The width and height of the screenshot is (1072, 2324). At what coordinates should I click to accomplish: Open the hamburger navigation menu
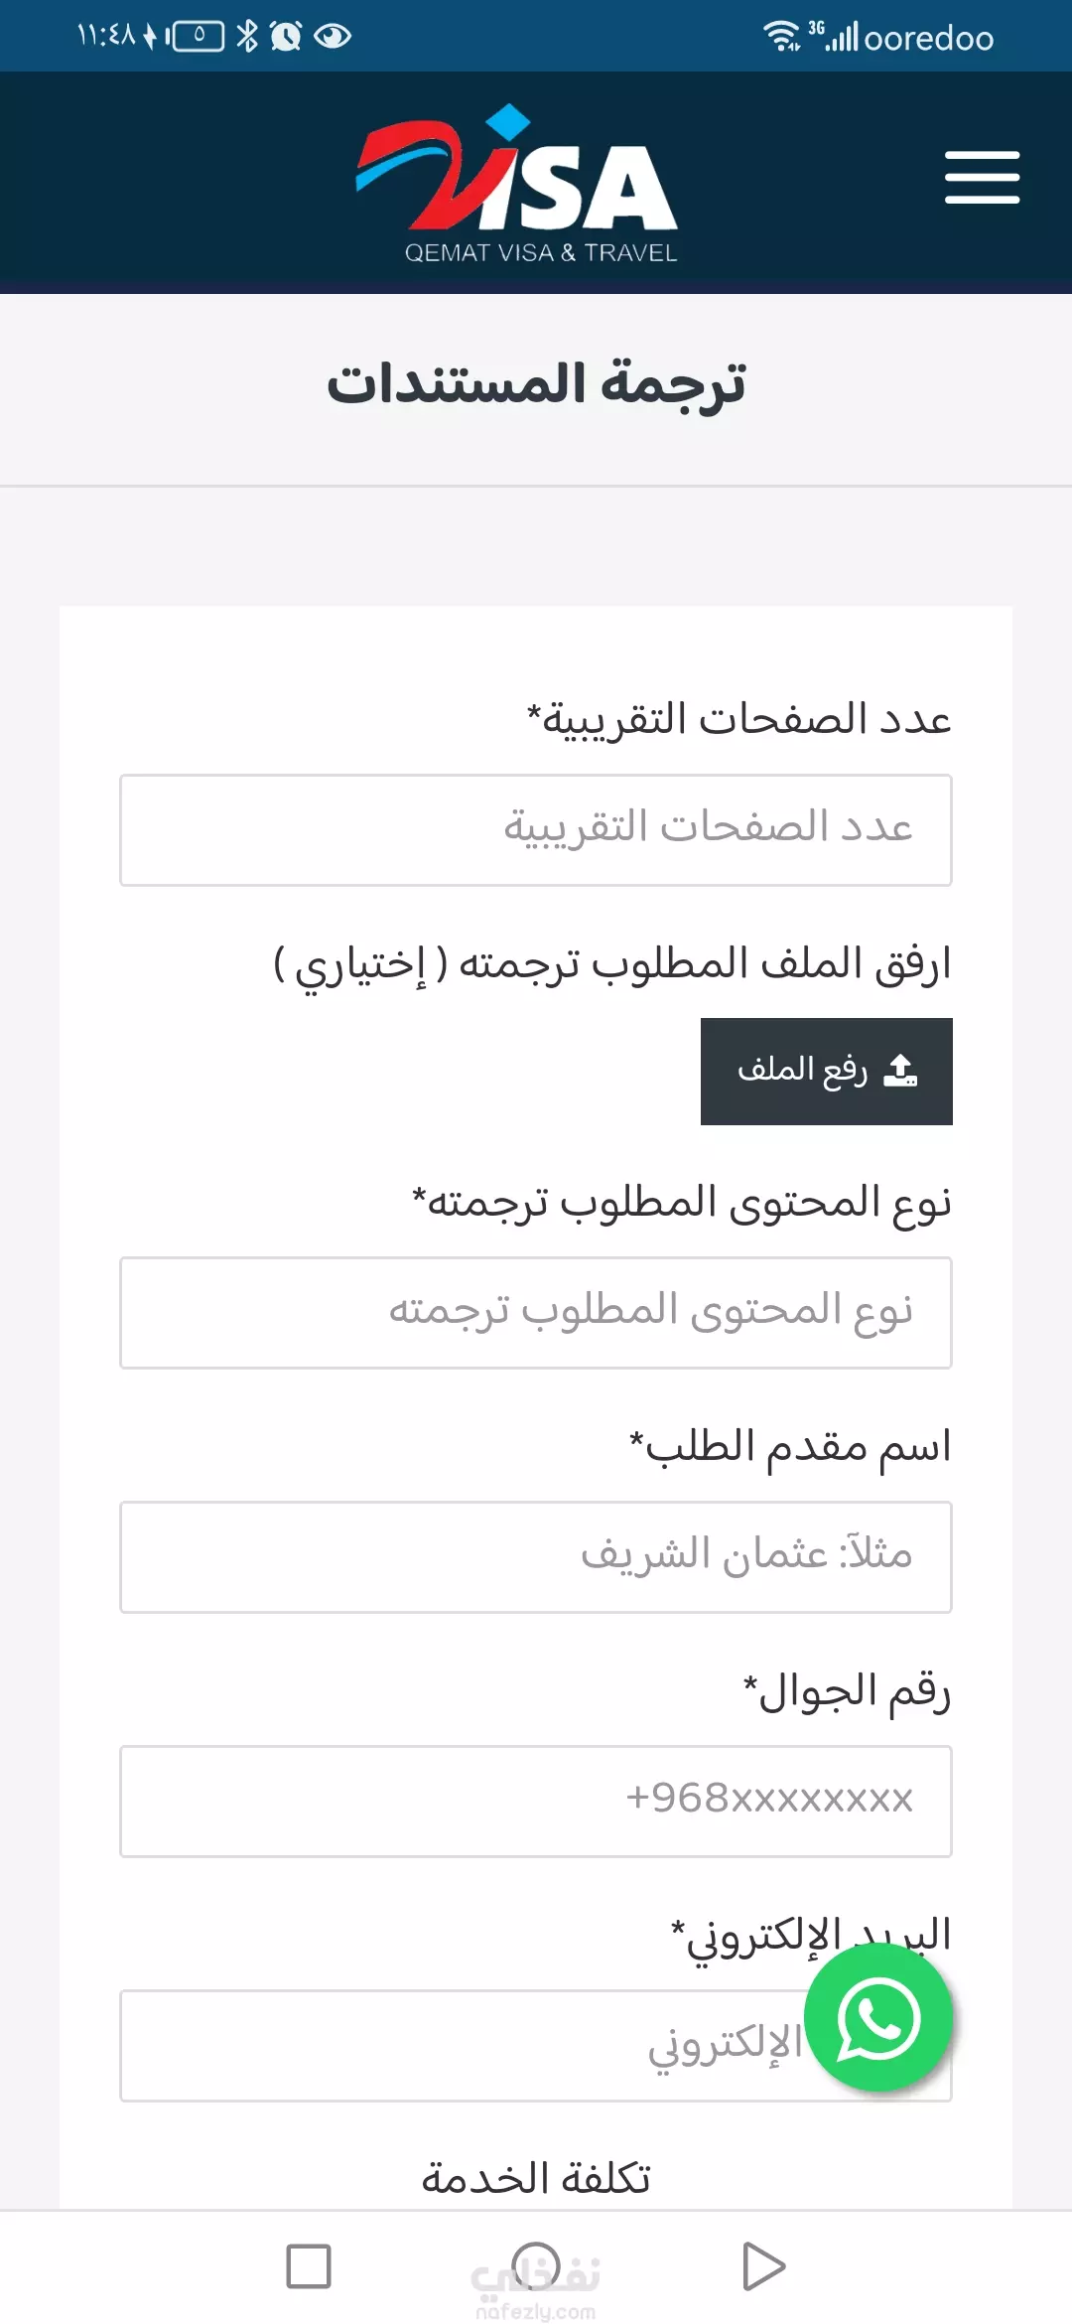pyautogui.click(x=982, y=178)
